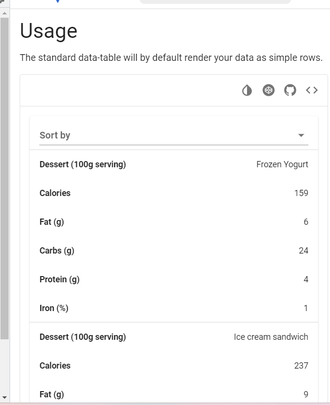
Task: View source on GitHub icon
Action: (x=290, y=91)
